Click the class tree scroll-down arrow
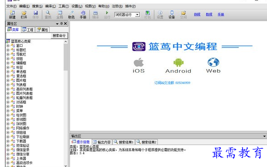267x167 pixels. [66, 166]
